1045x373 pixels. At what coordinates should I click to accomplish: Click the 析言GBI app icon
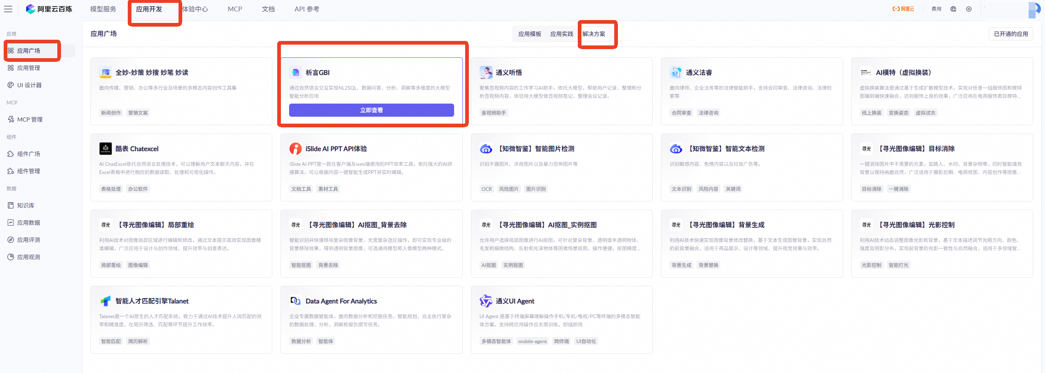tap(296, 72)
